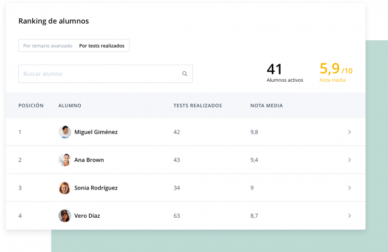Open Sonia Rodríguez student name
This screenshot has width=388, height=252.
pos(96,188)
